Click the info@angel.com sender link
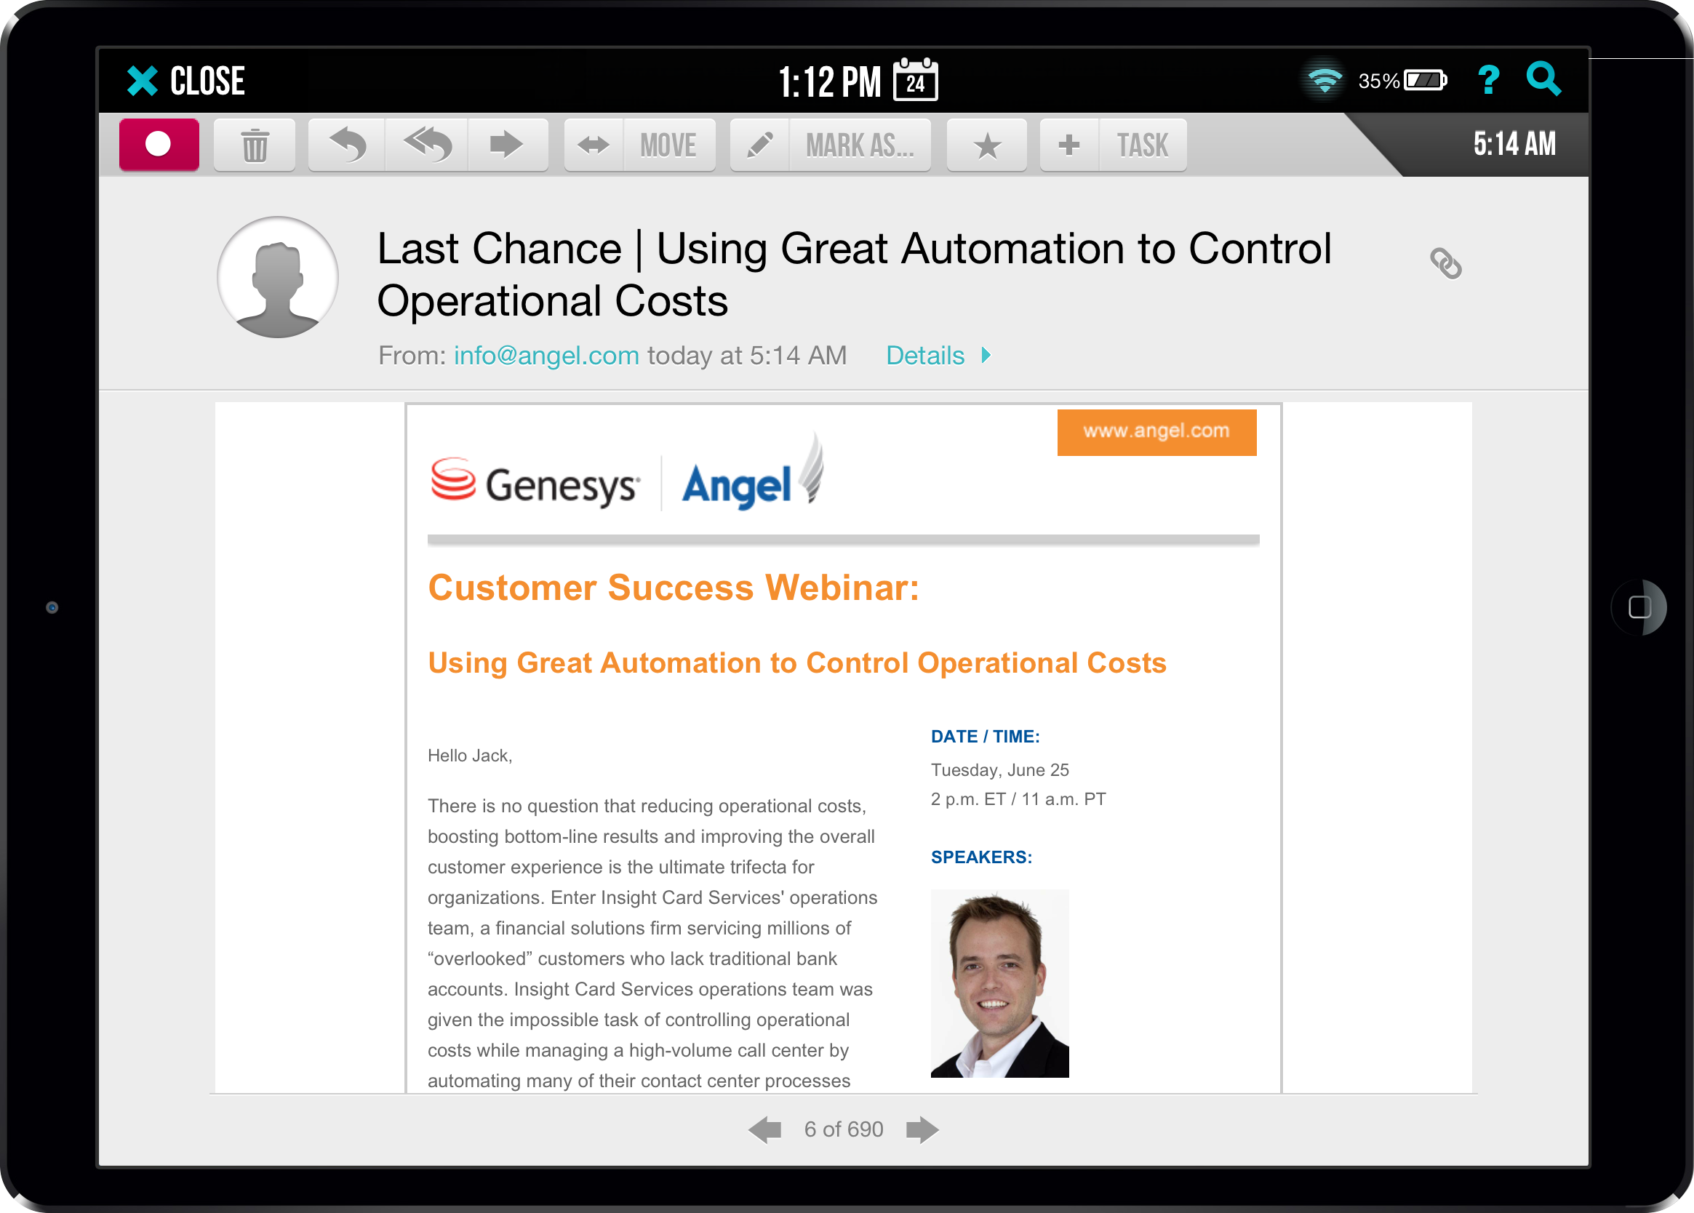Screen dimensions: 1694x1213 (546, 356)
